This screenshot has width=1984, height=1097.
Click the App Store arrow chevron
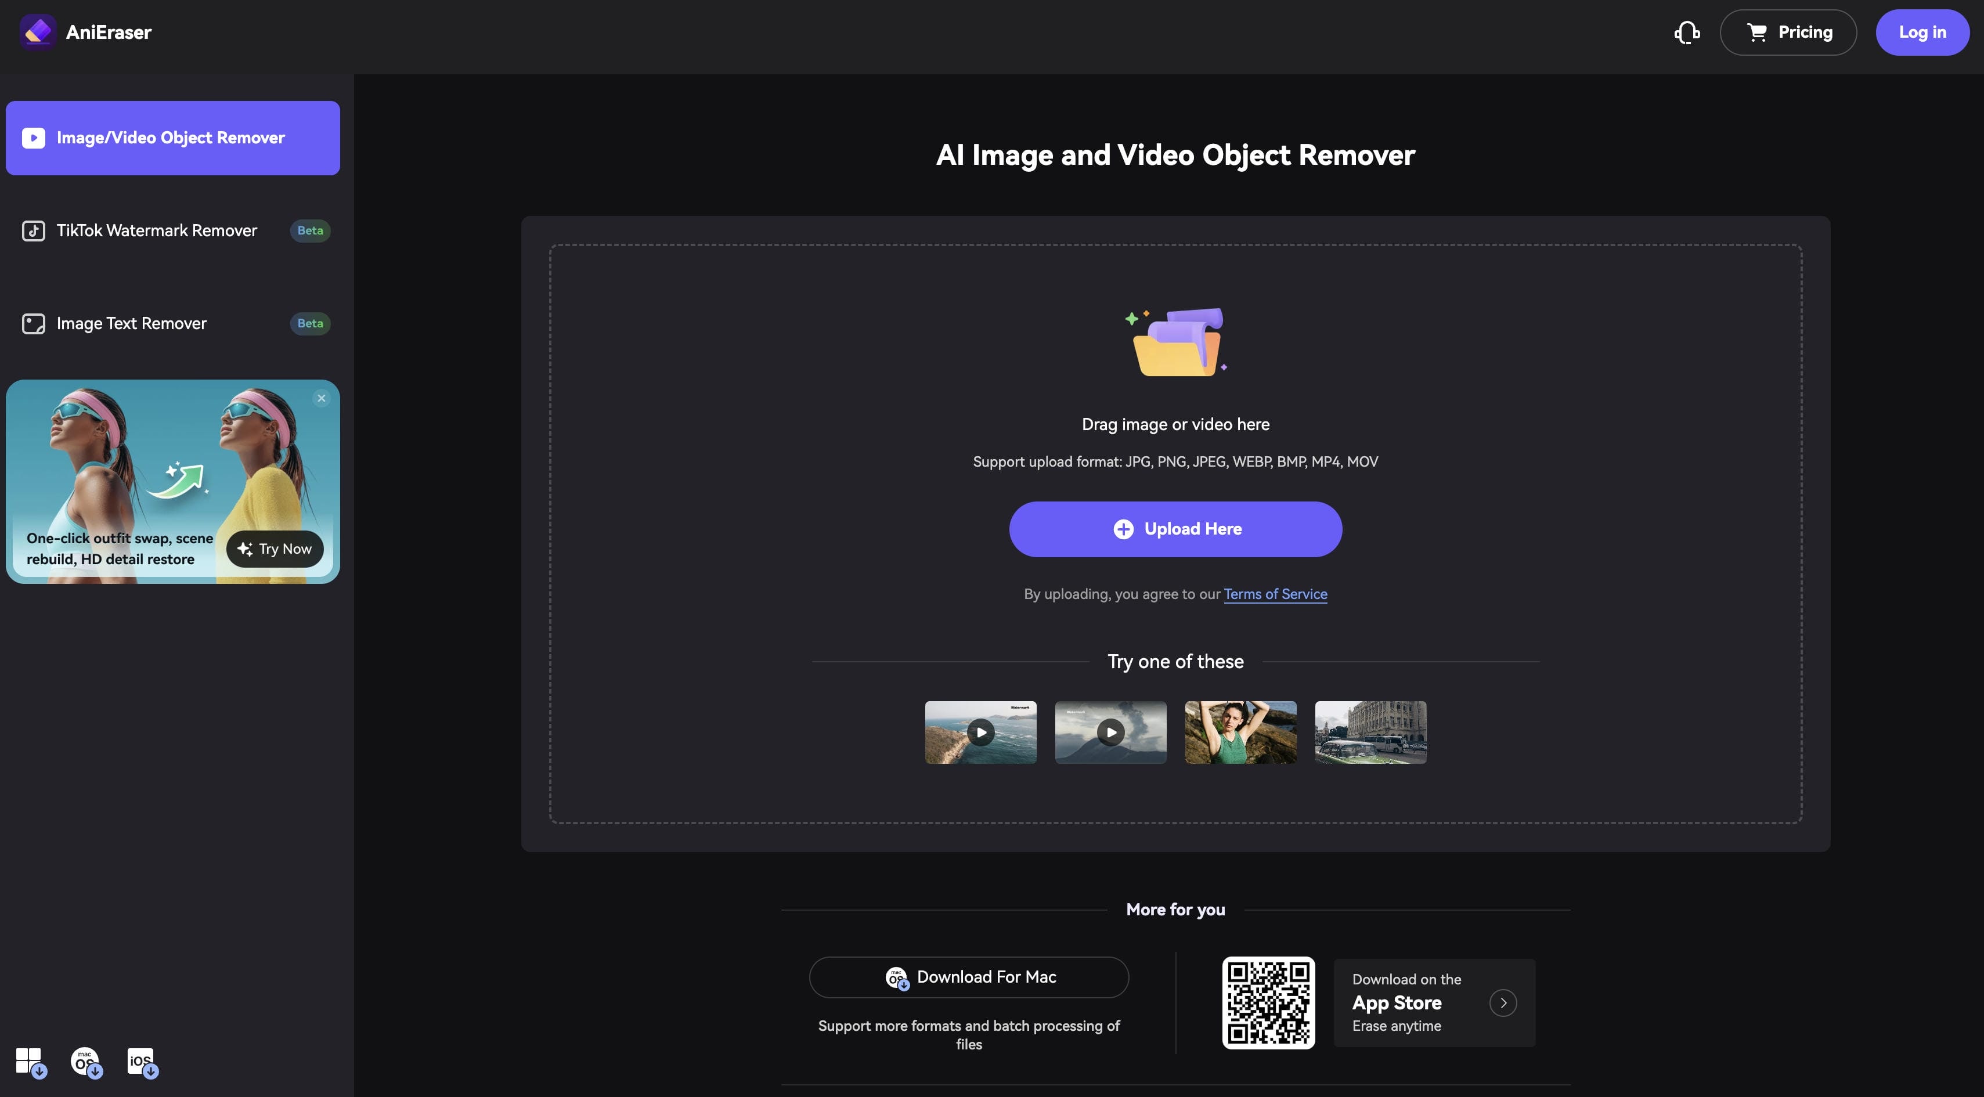click(1503, 1003)
